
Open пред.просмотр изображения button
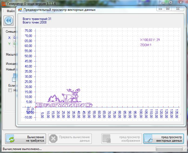122,139
